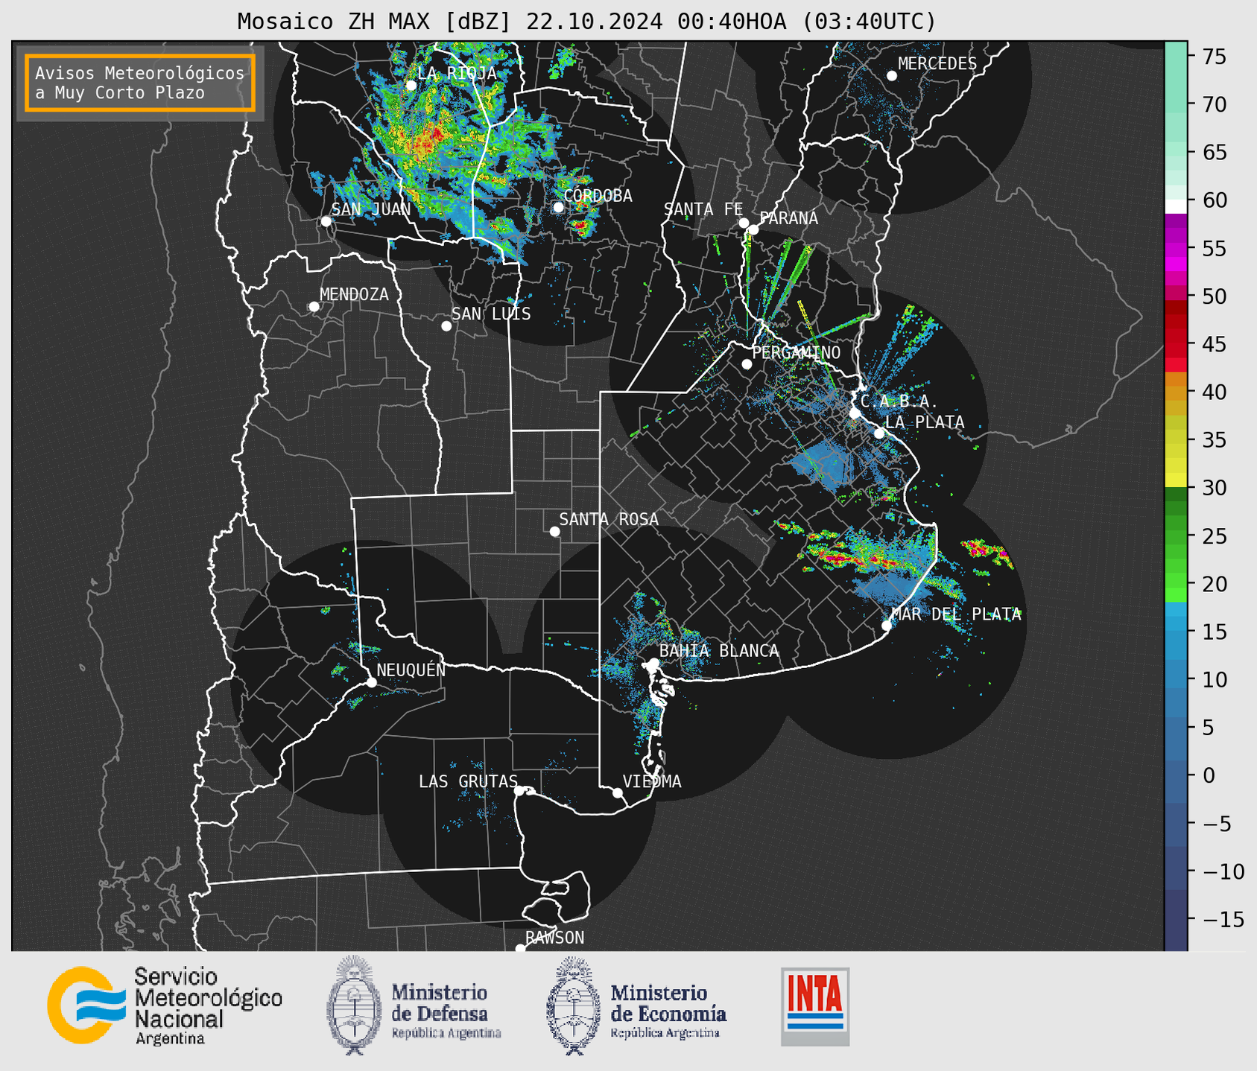Click the MENDOZA city marker
This screenshot has width=1257, height=1071.
[314, 307]
